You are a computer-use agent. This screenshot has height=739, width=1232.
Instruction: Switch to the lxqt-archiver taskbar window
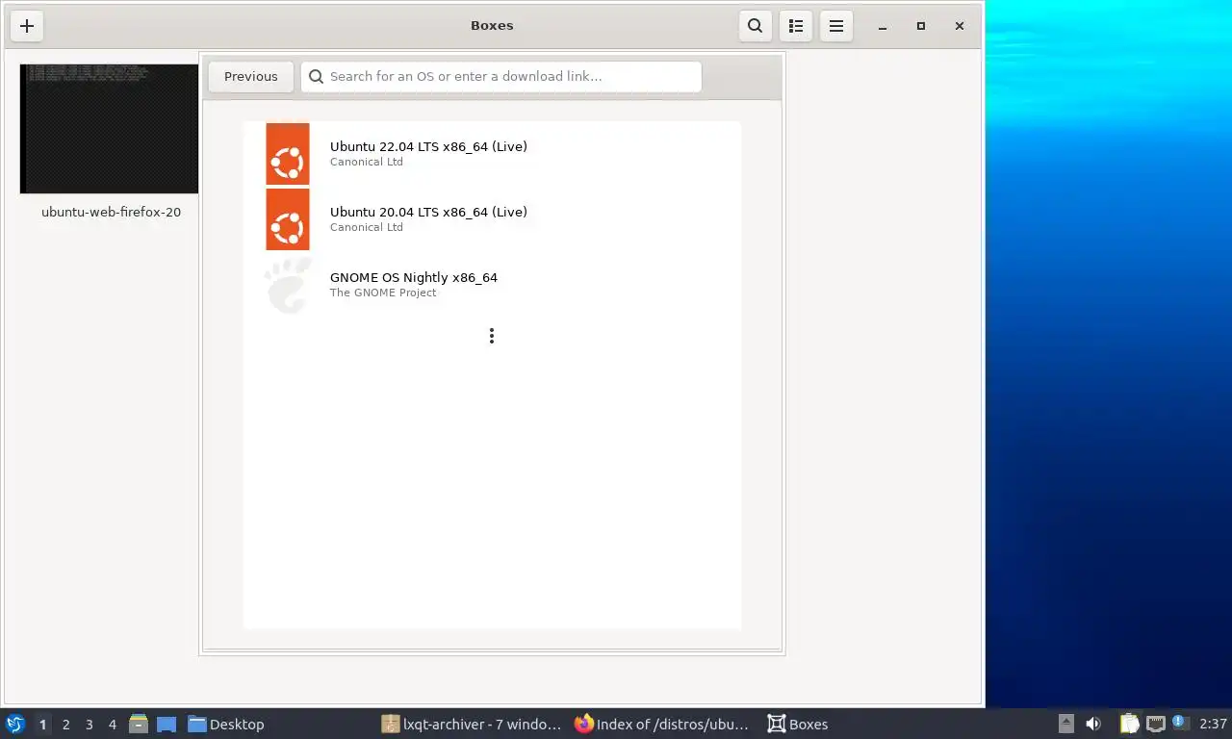pyautogui.click(x=472, y=725)
